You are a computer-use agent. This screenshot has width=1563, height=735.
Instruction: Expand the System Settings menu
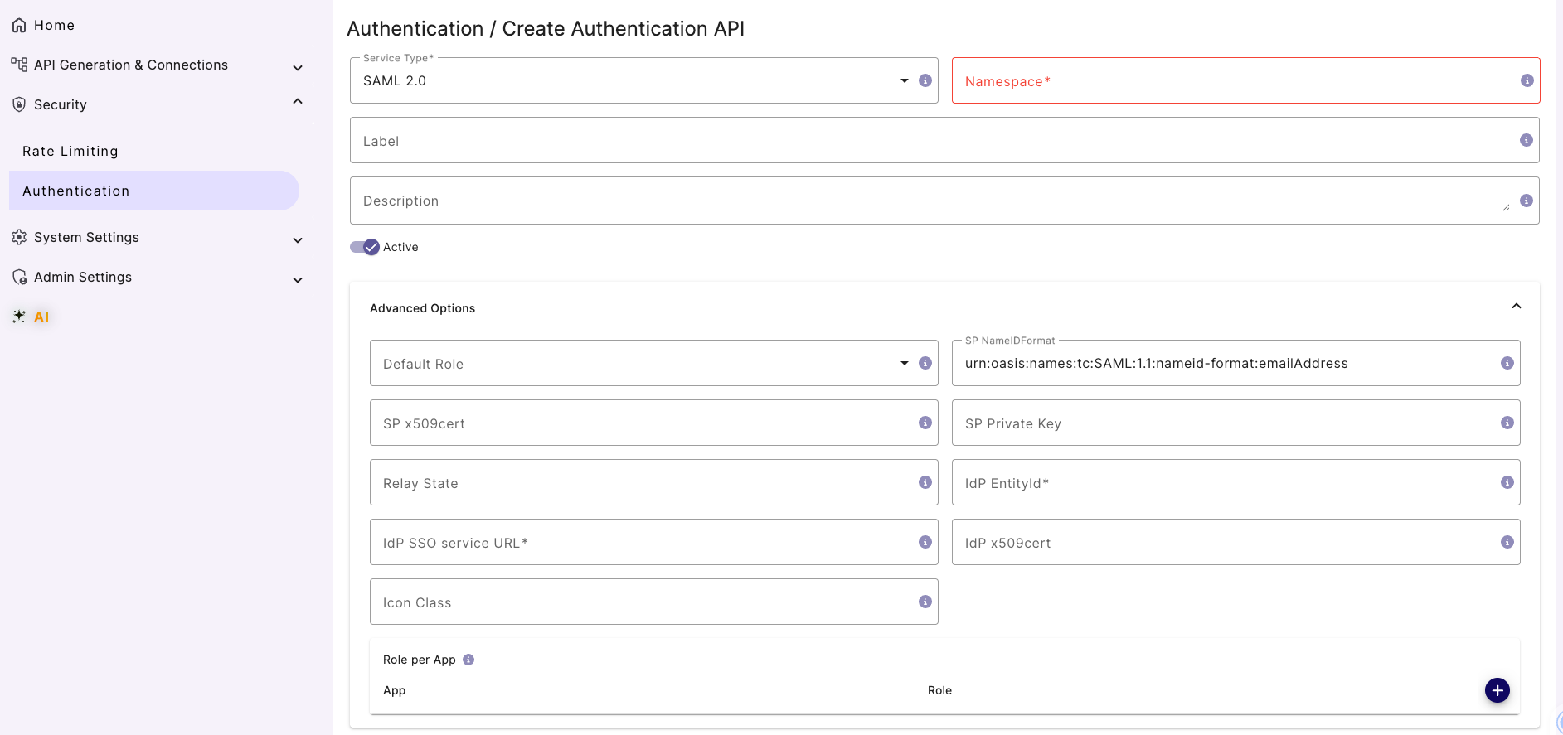point(298,239)
